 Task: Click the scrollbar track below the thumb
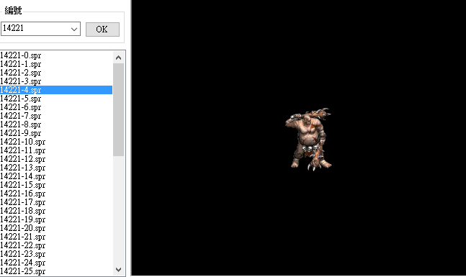pos(119,210)
